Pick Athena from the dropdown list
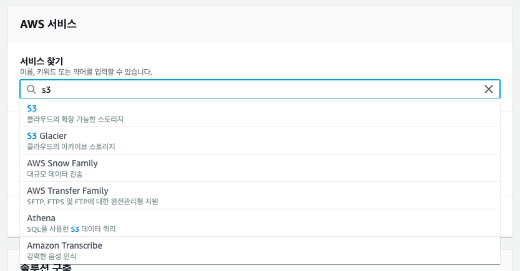The image size is (520, 271). [x=41, y=218]
